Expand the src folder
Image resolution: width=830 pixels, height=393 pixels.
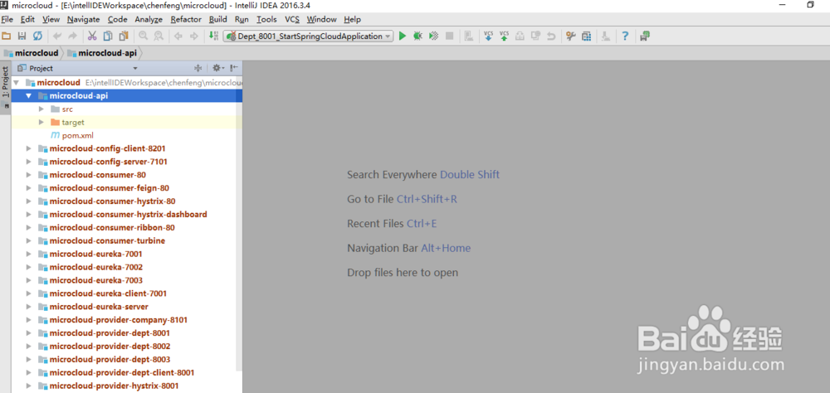(41, 109)
